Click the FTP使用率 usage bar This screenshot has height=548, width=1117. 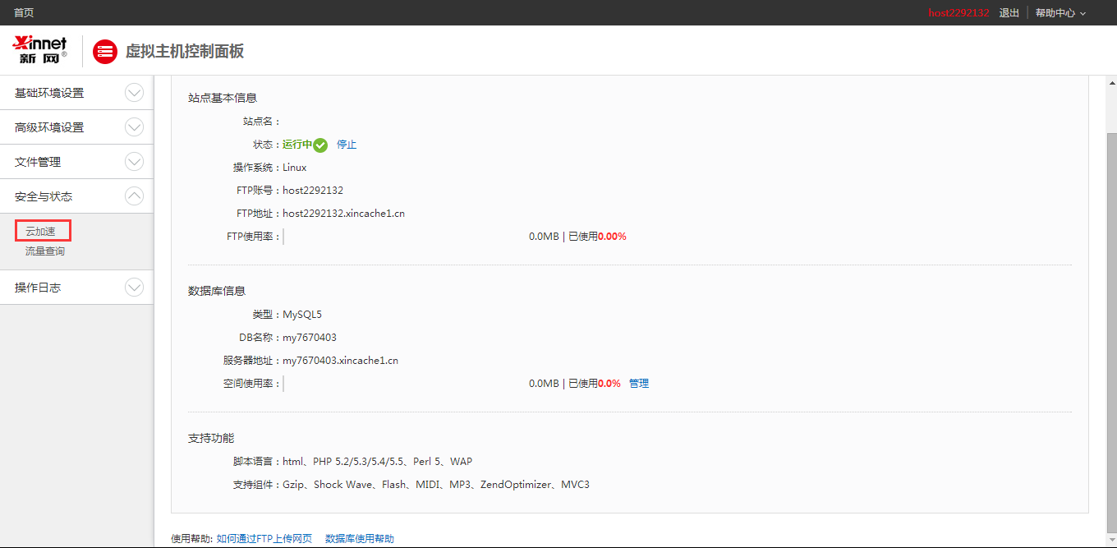click(x=404, y=237)
